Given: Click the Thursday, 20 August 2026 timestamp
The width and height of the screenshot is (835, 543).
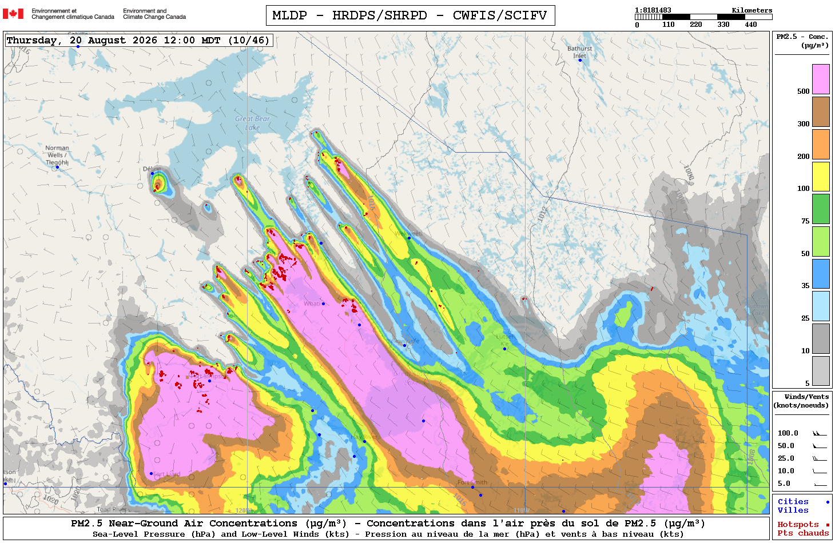Looking at the screenshot, I should click(x=138, y=41).
